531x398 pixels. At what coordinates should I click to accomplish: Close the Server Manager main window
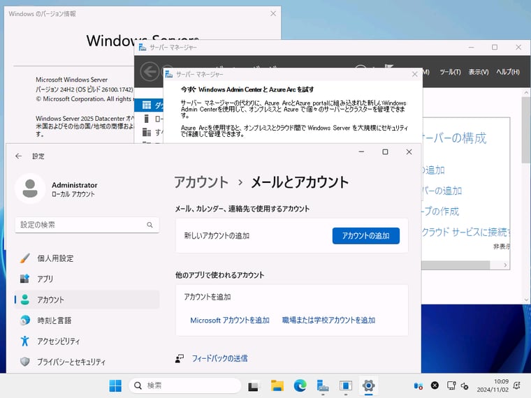pos(518,47)
